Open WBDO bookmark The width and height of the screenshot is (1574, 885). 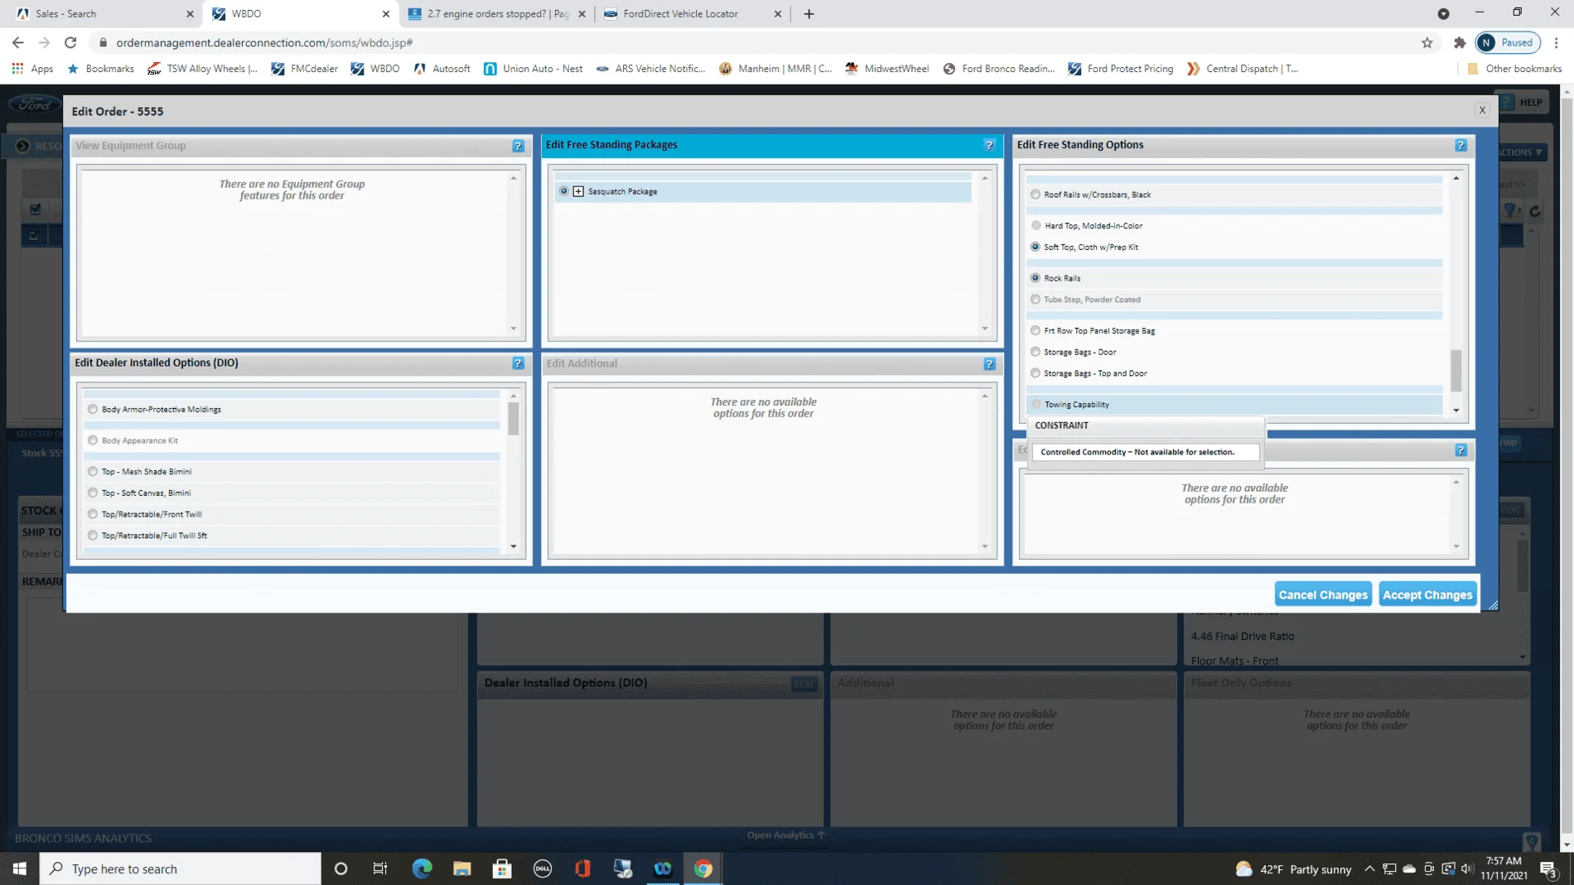pos(375,69)
